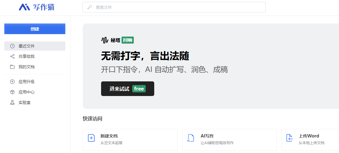Open the 实验室 sidebar item

click(x=35, y=102)
